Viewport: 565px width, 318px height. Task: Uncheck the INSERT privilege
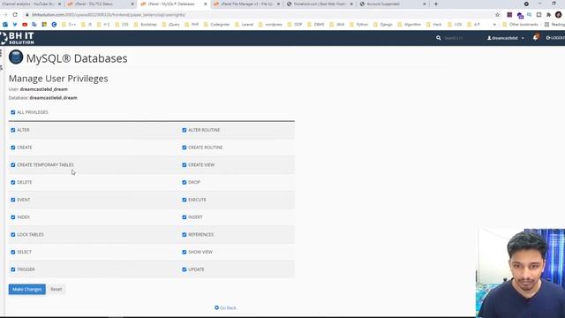[x=185, y=217]
